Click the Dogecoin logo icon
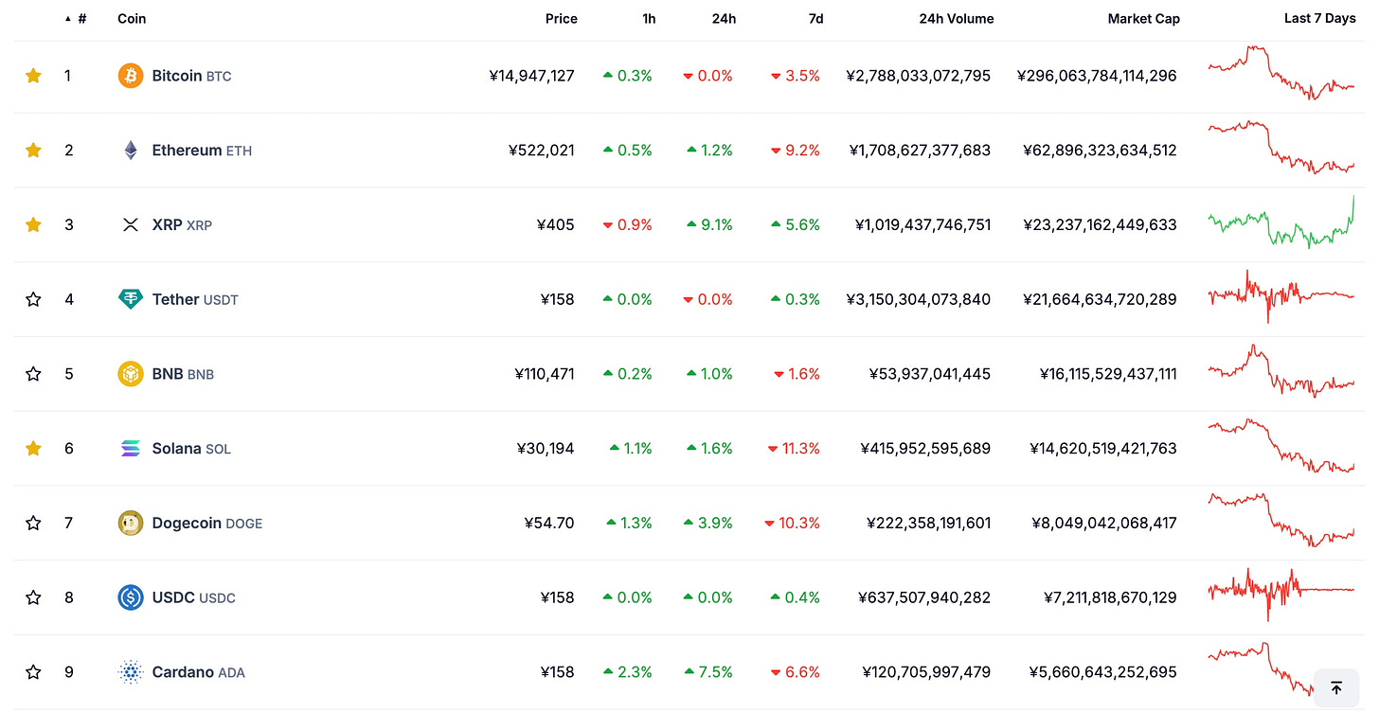This screenshot has width=1379, height=712. click(131, 523)
